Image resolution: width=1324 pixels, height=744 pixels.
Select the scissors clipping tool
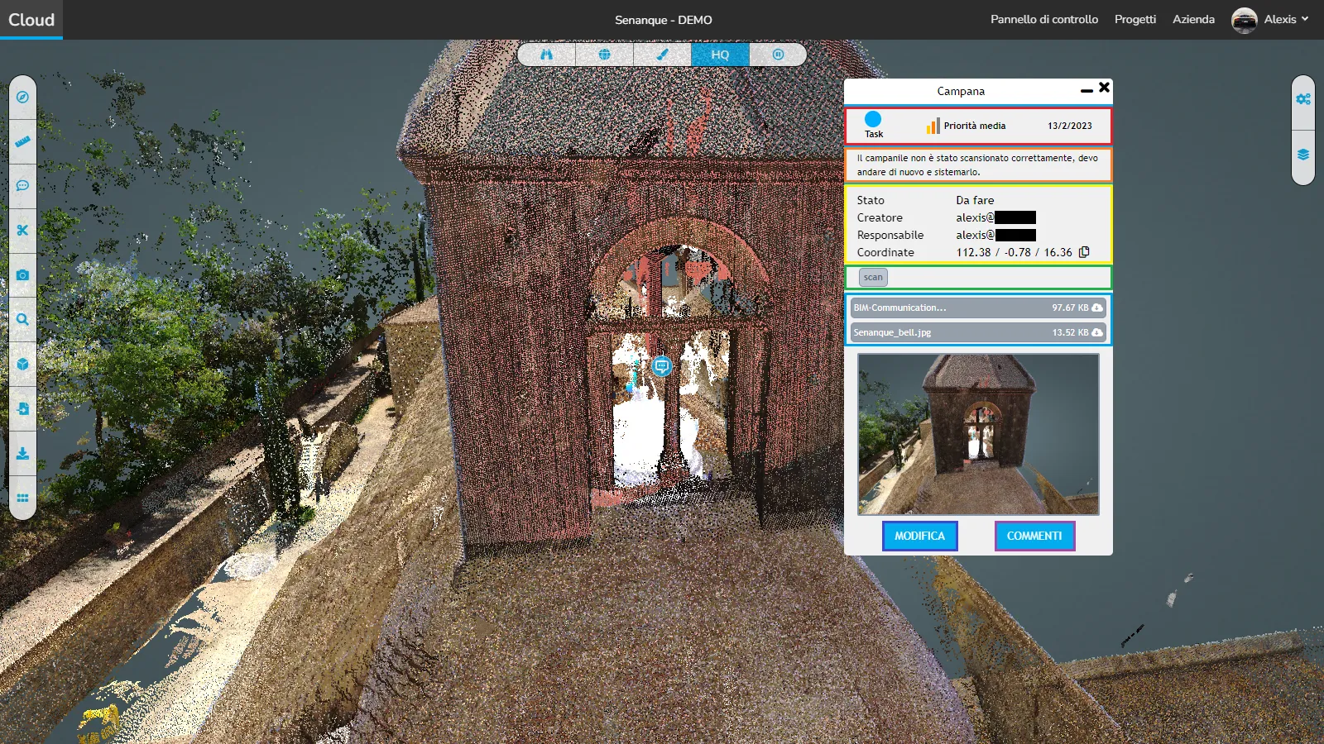pos(22,231)
